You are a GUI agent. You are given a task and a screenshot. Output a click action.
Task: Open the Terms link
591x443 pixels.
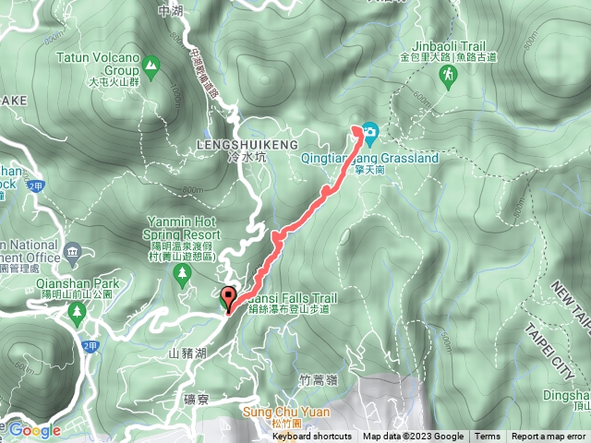pyautogui.click(x=488, y=437)
